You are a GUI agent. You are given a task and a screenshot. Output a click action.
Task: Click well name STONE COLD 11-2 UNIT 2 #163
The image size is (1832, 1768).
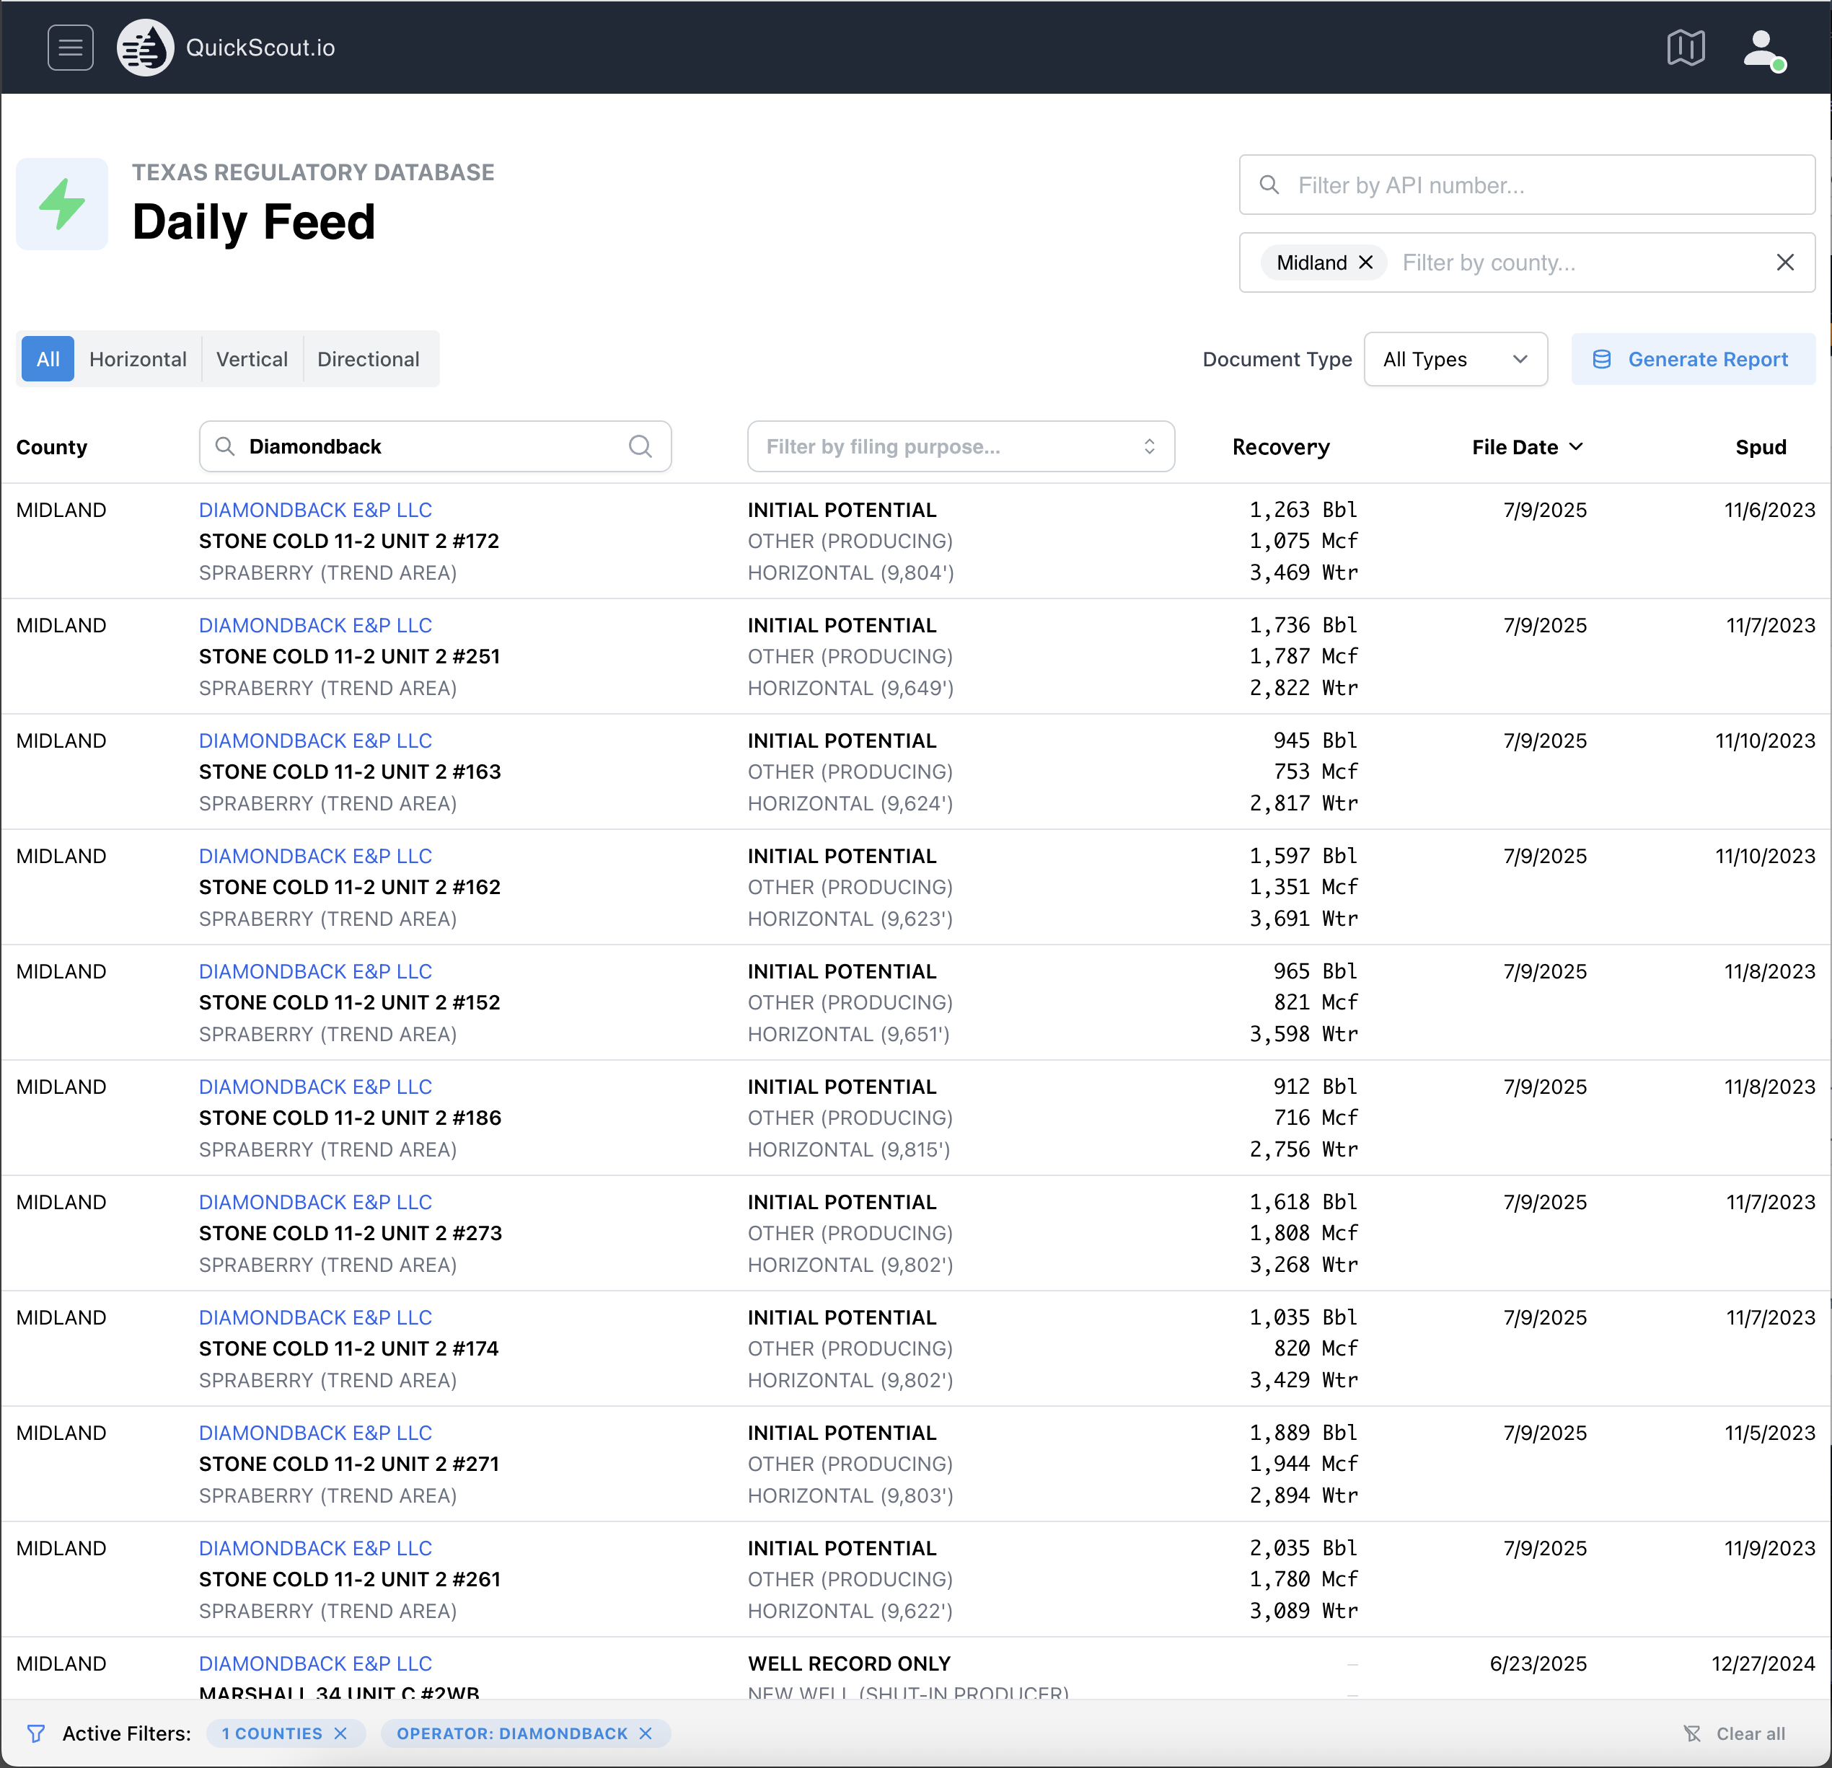[350, 772]
